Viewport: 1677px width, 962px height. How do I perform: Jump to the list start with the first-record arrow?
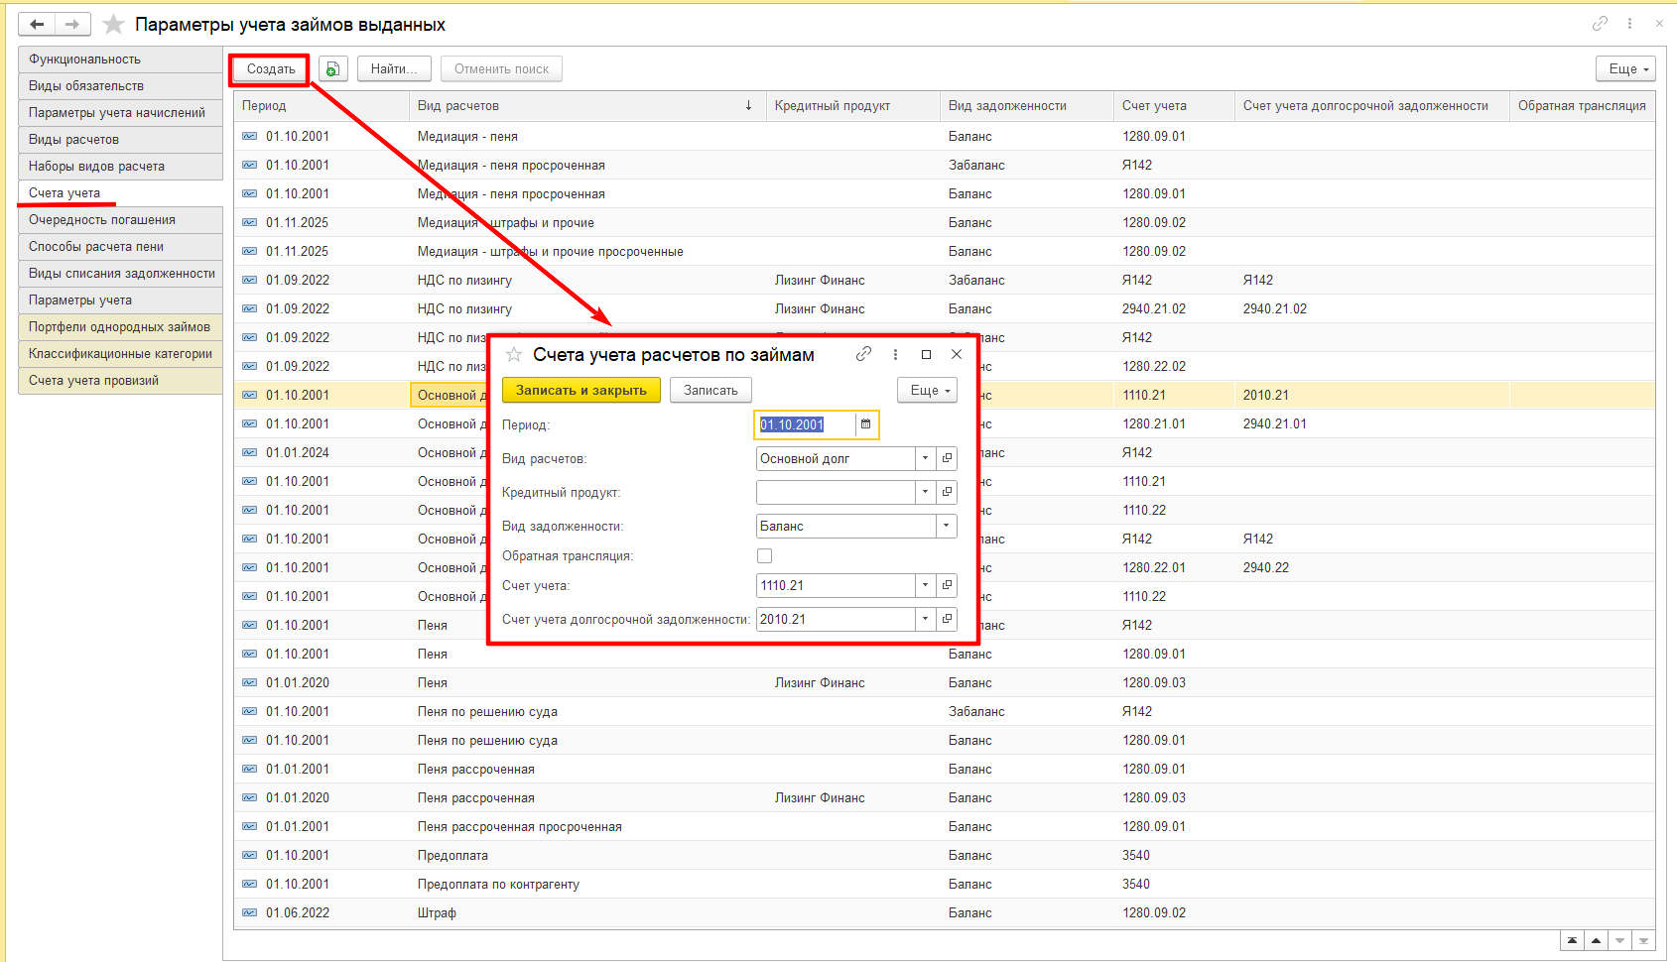(x=1572, y=940)
